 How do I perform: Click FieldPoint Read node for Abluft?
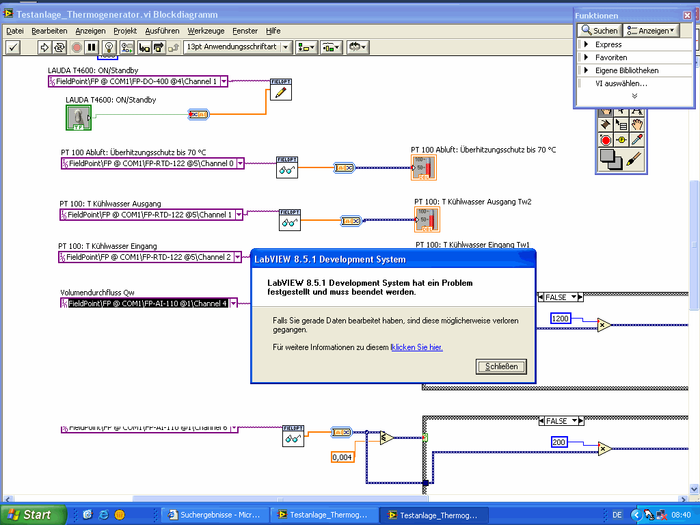tap(287, 167)
